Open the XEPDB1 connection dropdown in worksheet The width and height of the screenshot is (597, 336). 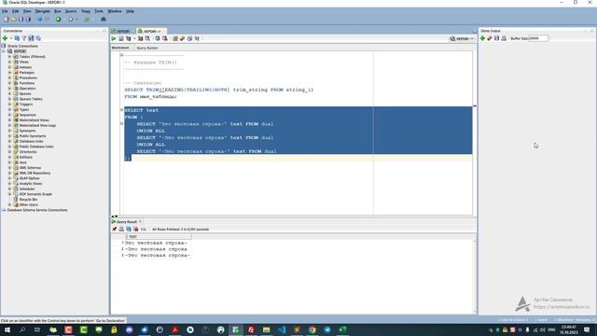[x=462, y=38]
